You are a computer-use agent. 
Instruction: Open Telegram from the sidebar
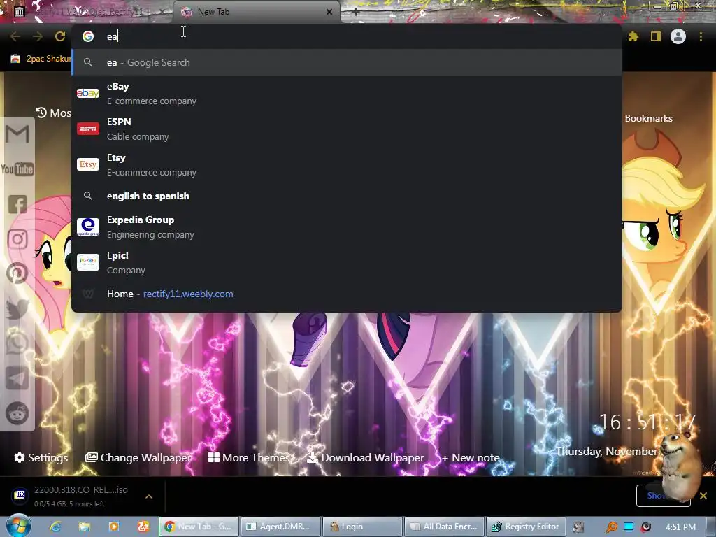pyautogui.click(x=17, y=378)
